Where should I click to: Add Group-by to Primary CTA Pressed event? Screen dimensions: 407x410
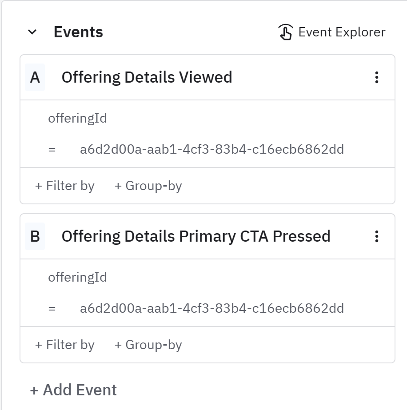(x=148, y=345)
